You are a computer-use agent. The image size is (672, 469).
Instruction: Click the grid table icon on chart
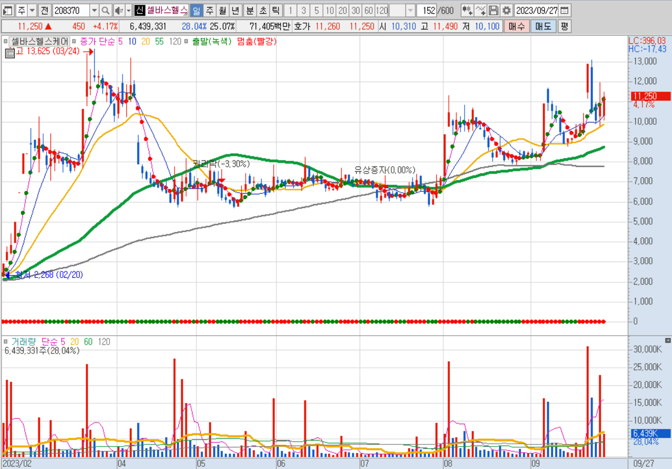coord(10,53)
